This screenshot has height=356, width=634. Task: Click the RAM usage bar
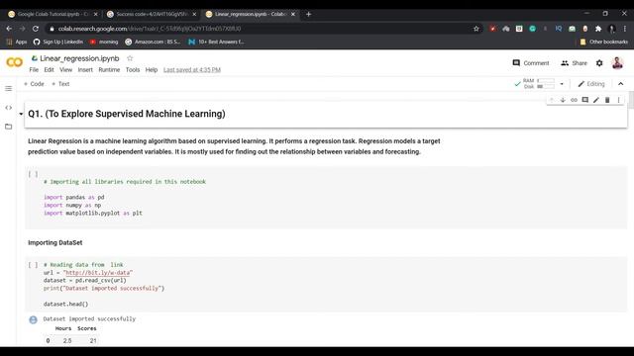[546, 81]
